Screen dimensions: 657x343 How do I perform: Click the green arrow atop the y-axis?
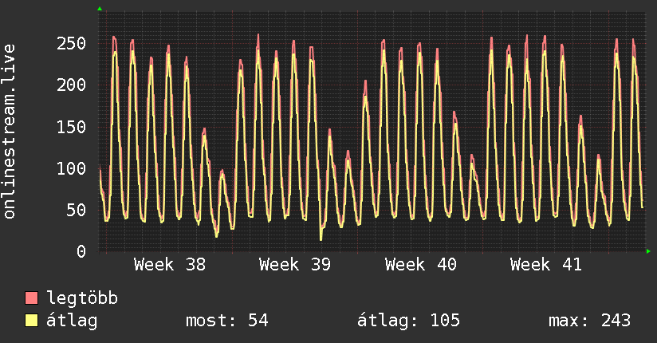pyautogui.click(x=100, y=9)
